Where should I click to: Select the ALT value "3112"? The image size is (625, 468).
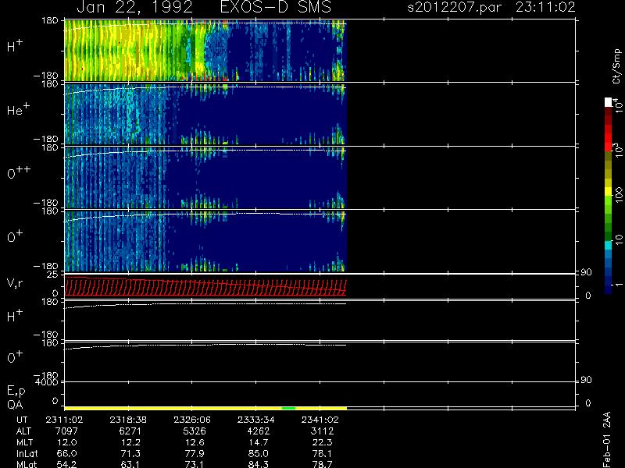tap(322, 431)
